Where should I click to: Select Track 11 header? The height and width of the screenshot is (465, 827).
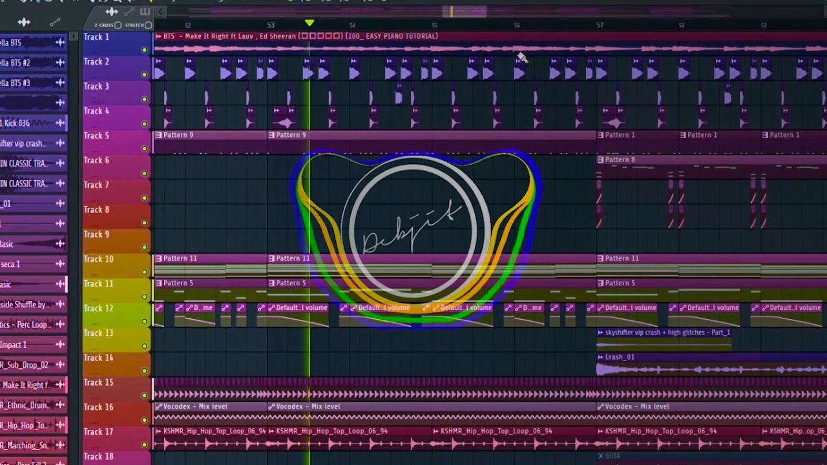pyautogui.click(x=116, y=290)
